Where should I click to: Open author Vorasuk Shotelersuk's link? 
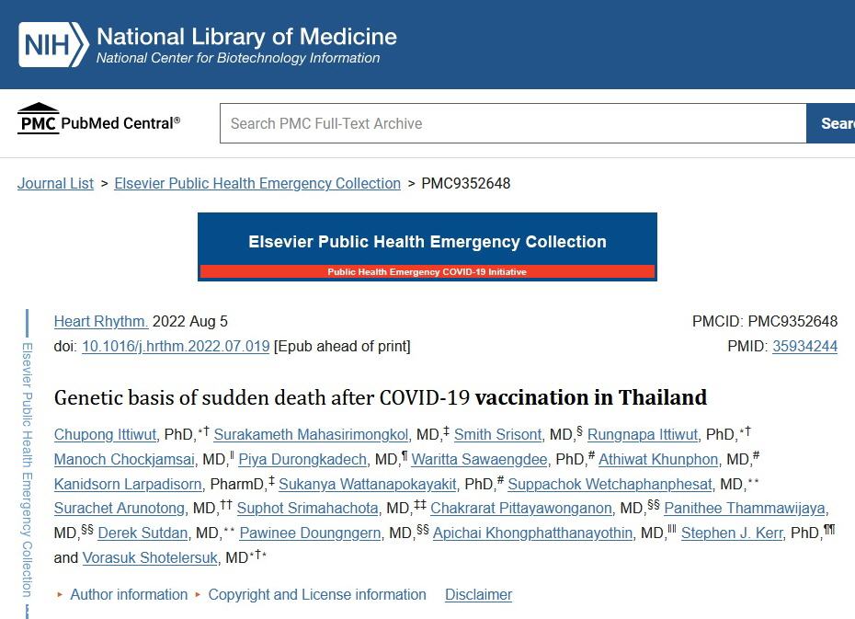click(150, 558)
